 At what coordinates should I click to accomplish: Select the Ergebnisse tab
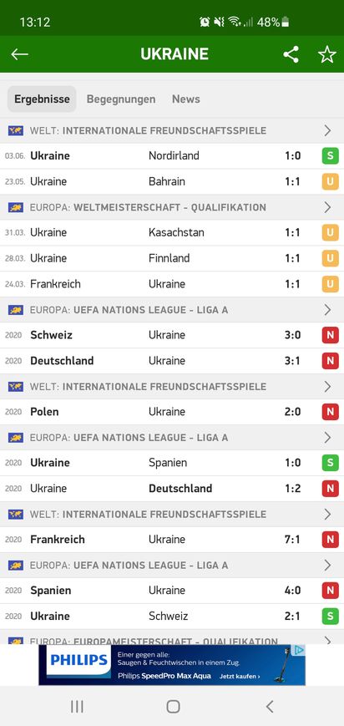coord(42,99)
